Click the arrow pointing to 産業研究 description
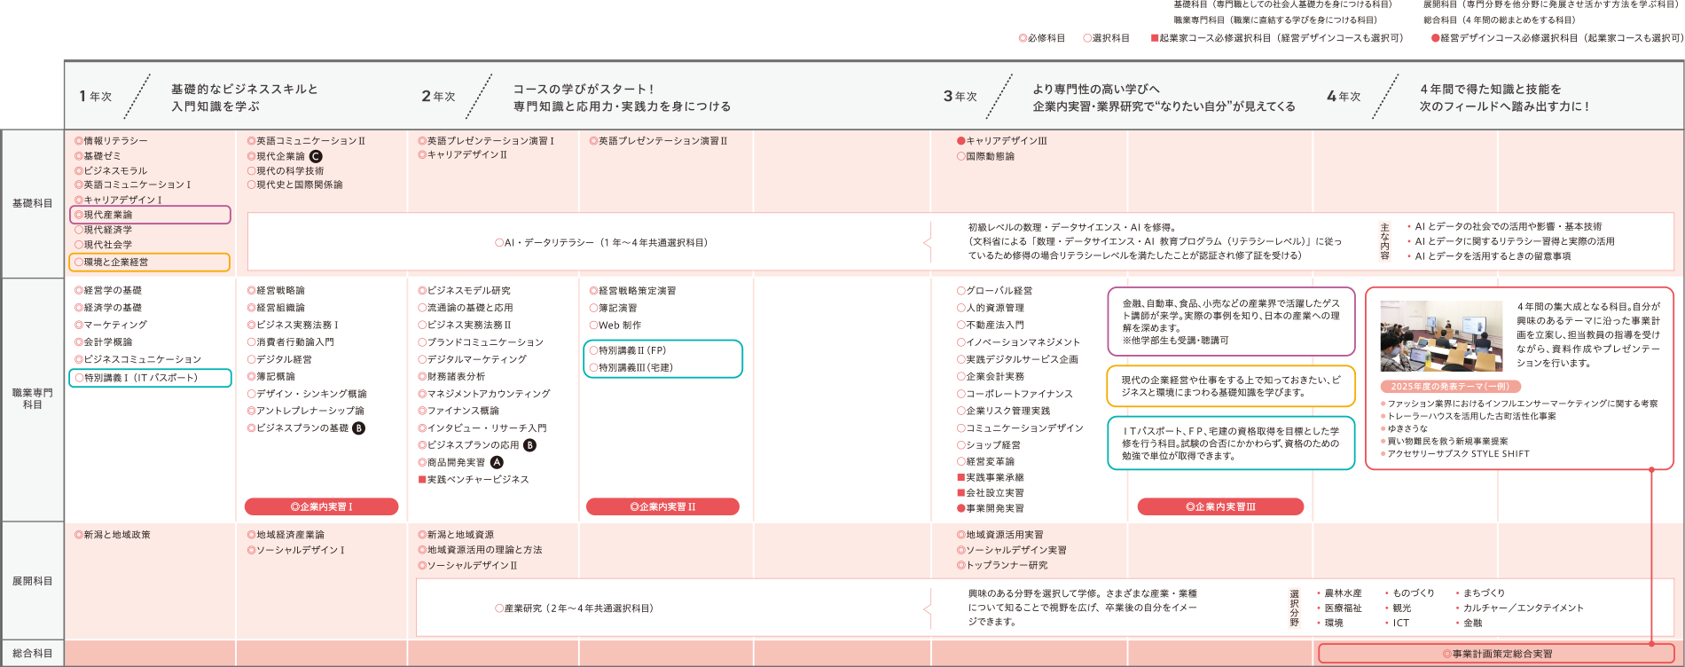Image resolution: width=1685 pixels, height=667 pixels. 927,608
